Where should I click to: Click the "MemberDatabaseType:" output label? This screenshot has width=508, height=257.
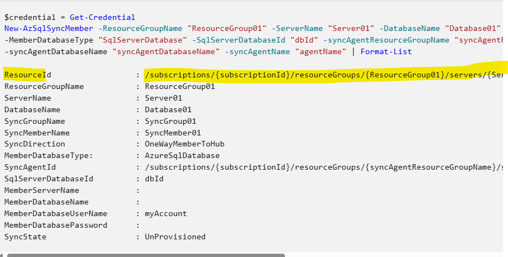(x=49, y=156)
